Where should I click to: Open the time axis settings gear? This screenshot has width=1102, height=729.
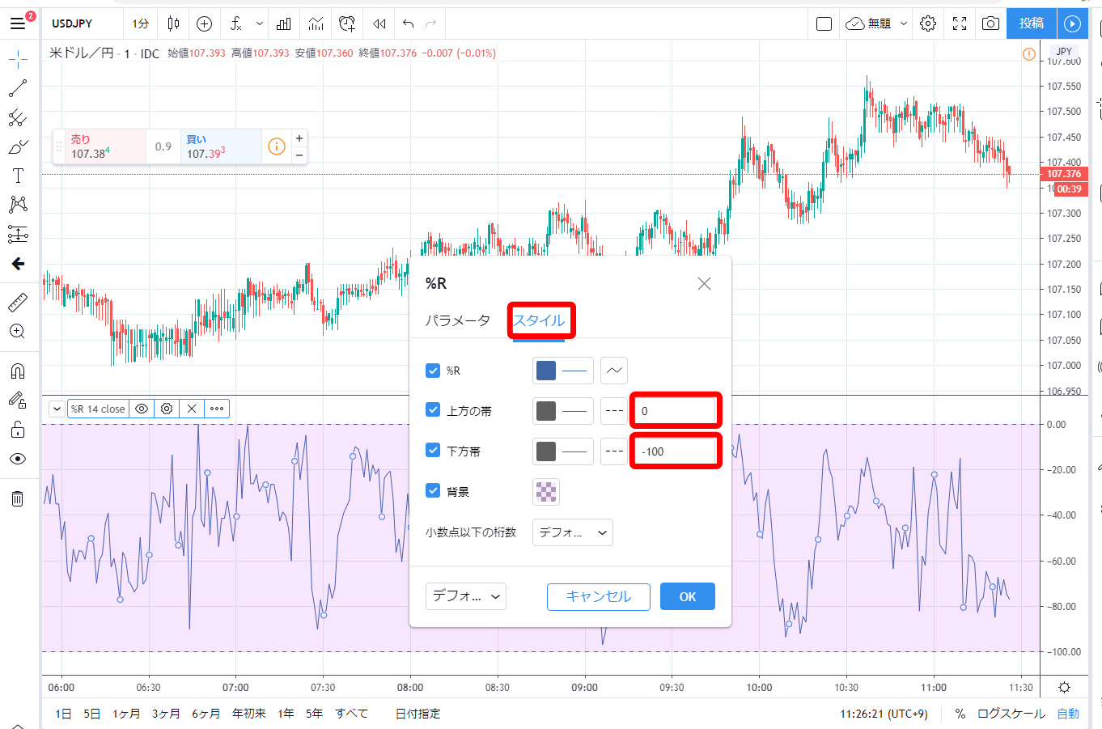coord(1064,688)
